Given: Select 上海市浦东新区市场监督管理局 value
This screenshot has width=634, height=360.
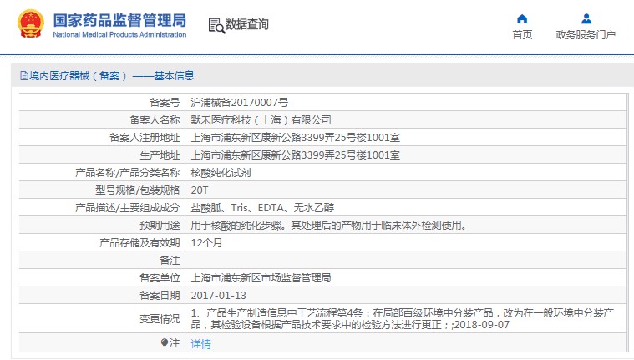Looking at the screenshot, I should click(x=261, y=278).
